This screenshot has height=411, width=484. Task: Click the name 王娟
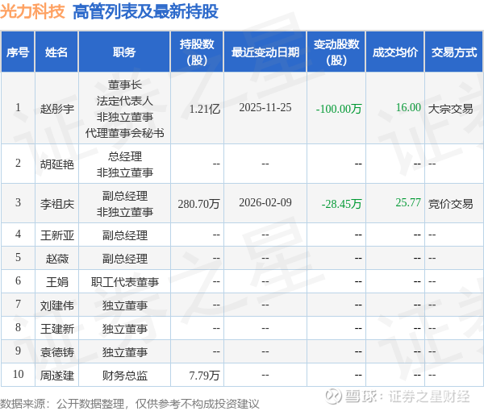57,282
